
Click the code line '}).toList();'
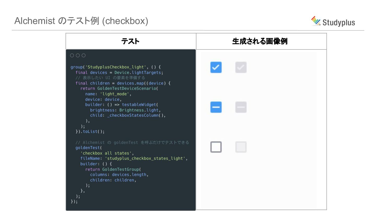click(90, 132)
